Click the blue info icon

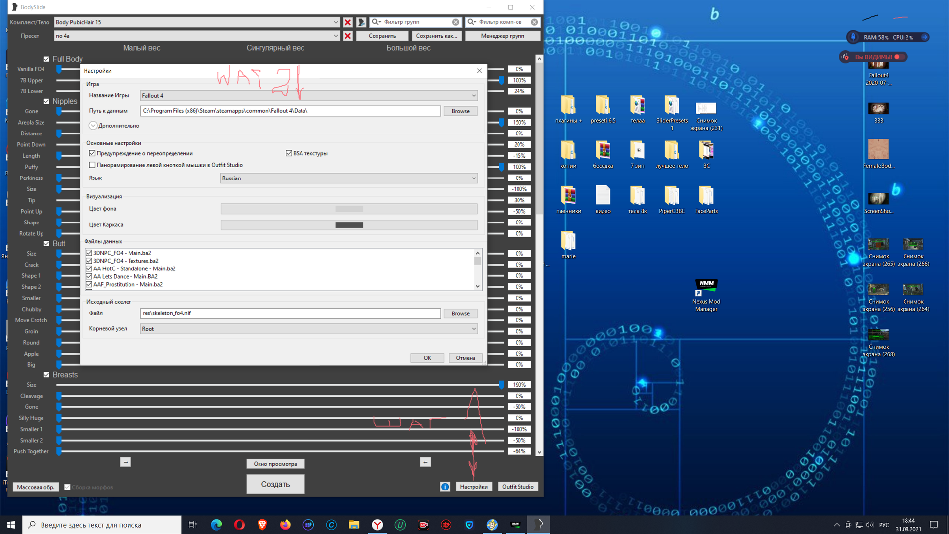445,487
